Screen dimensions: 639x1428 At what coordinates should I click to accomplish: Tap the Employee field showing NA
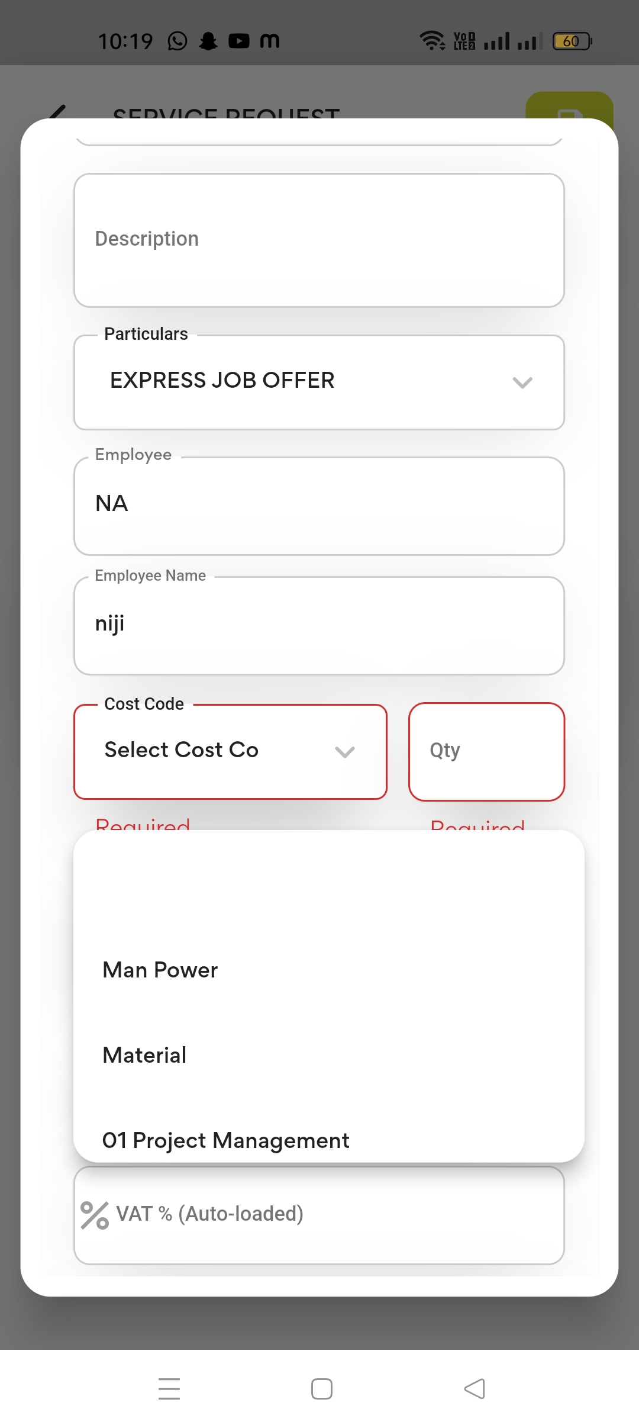[319, 505]
